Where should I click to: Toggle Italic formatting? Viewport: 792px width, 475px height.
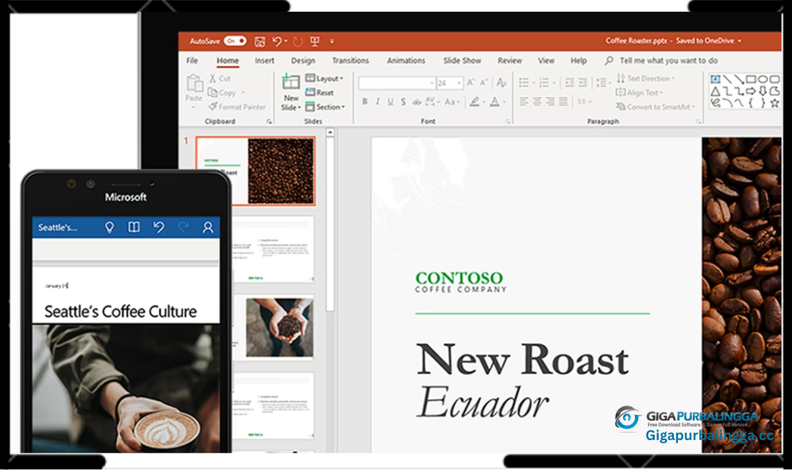pos(378,102)
